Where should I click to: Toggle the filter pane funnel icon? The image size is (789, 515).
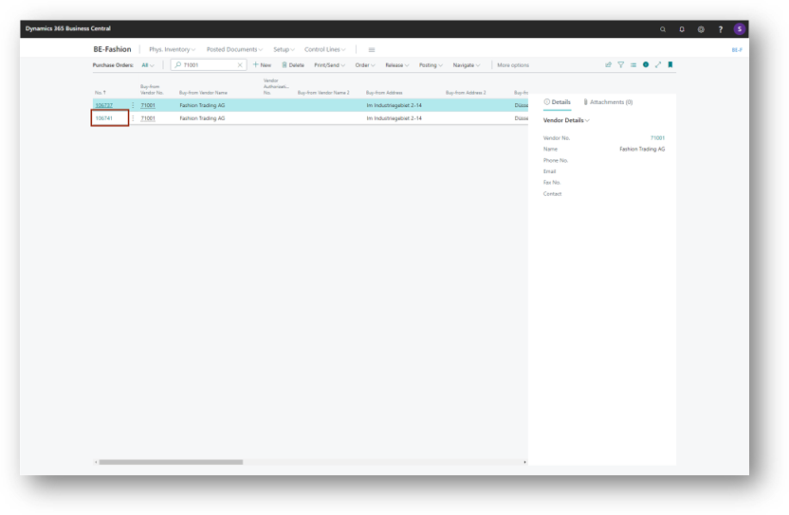click(x=621, y=64)
